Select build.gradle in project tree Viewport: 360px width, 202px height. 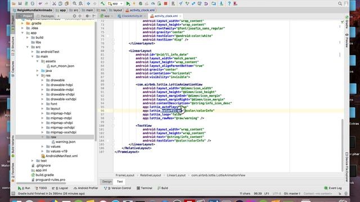(x=43, y=175)
